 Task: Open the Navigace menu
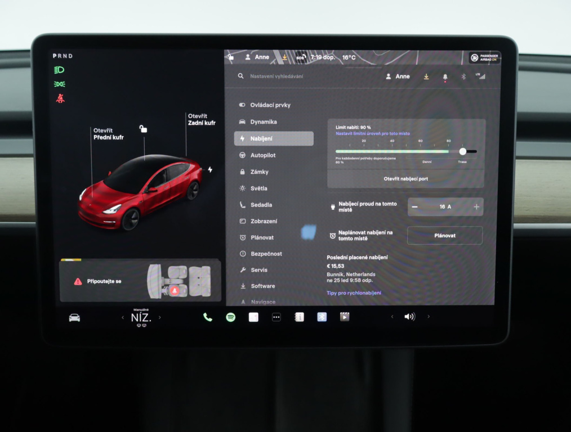[x=274, y=302]
